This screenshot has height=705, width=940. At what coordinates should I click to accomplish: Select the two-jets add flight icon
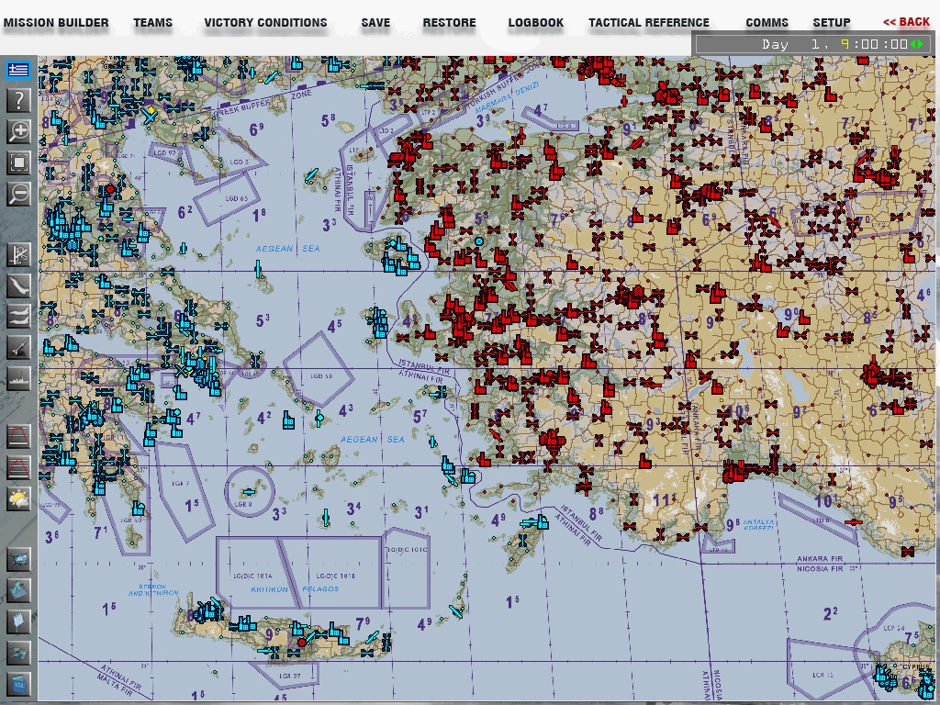[18, 316]
